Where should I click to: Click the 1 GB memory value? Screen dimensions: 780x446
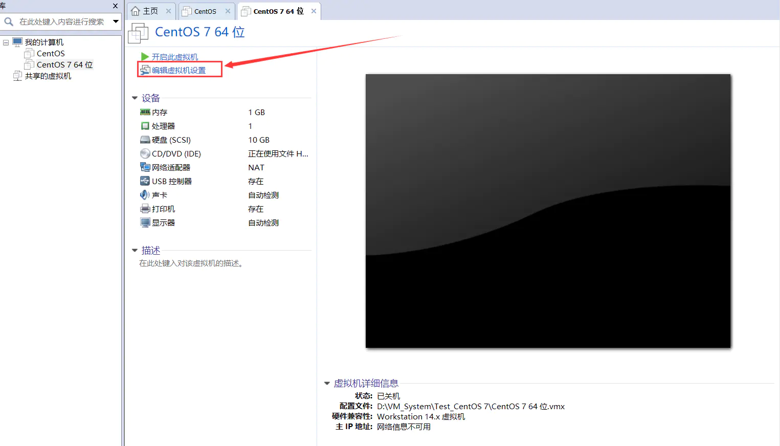point(257,112)
